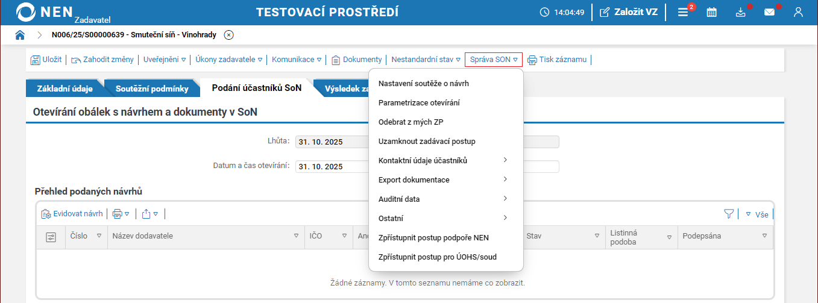Open the Nestandardní stav dropdown
Image resolution: width=818 pixels, height=303 pixels.
pyautogui.click(x=426, y=60)
